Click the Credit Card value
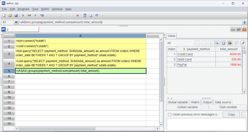This screenshot has height=132, width=248. point(185,54)
